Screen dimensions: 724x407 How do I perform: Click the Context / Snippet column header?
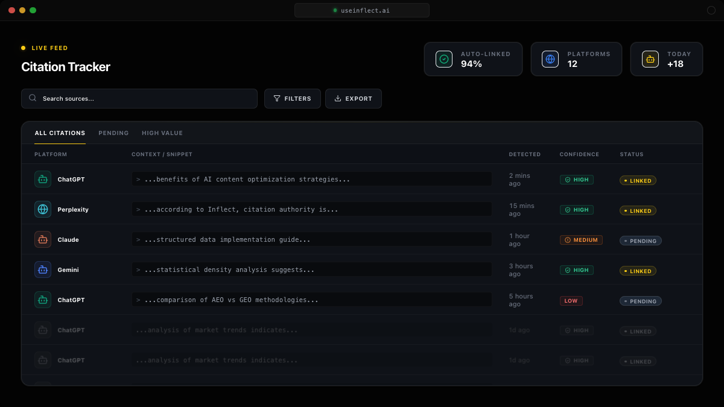(x=162, y=154)
